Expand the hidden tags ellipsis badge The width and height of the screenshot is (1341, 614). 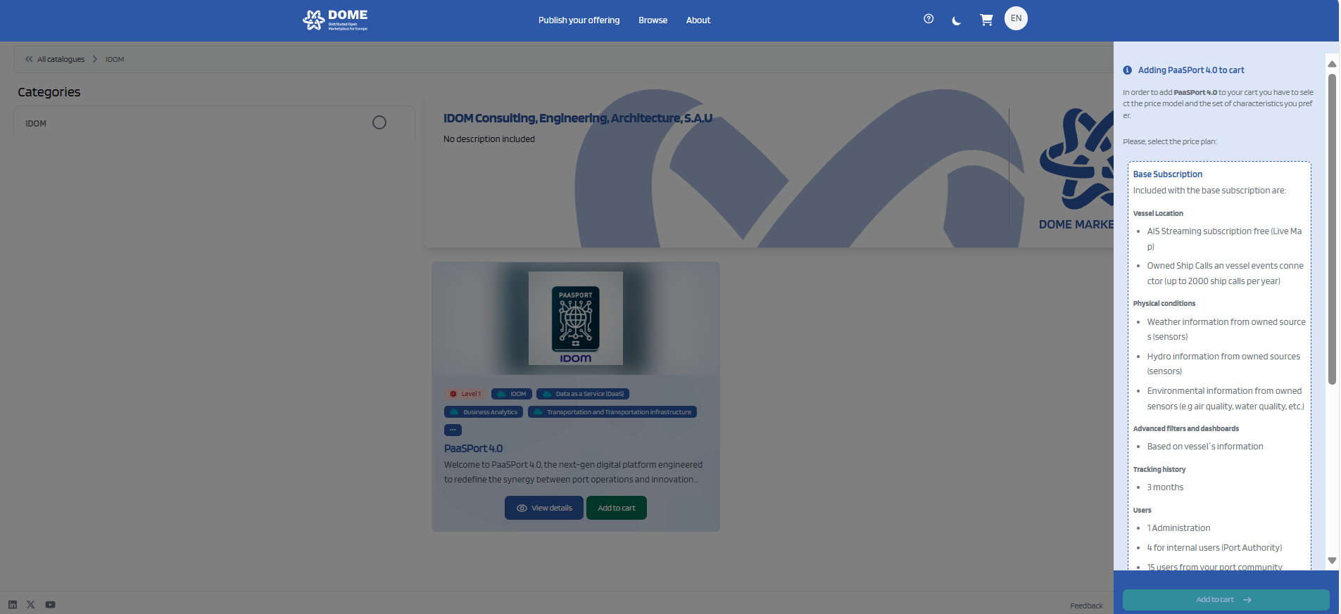(x=453, y=430)
